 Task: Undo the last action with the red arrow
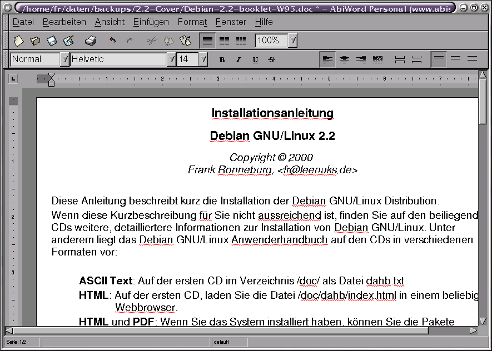(112, 41)
